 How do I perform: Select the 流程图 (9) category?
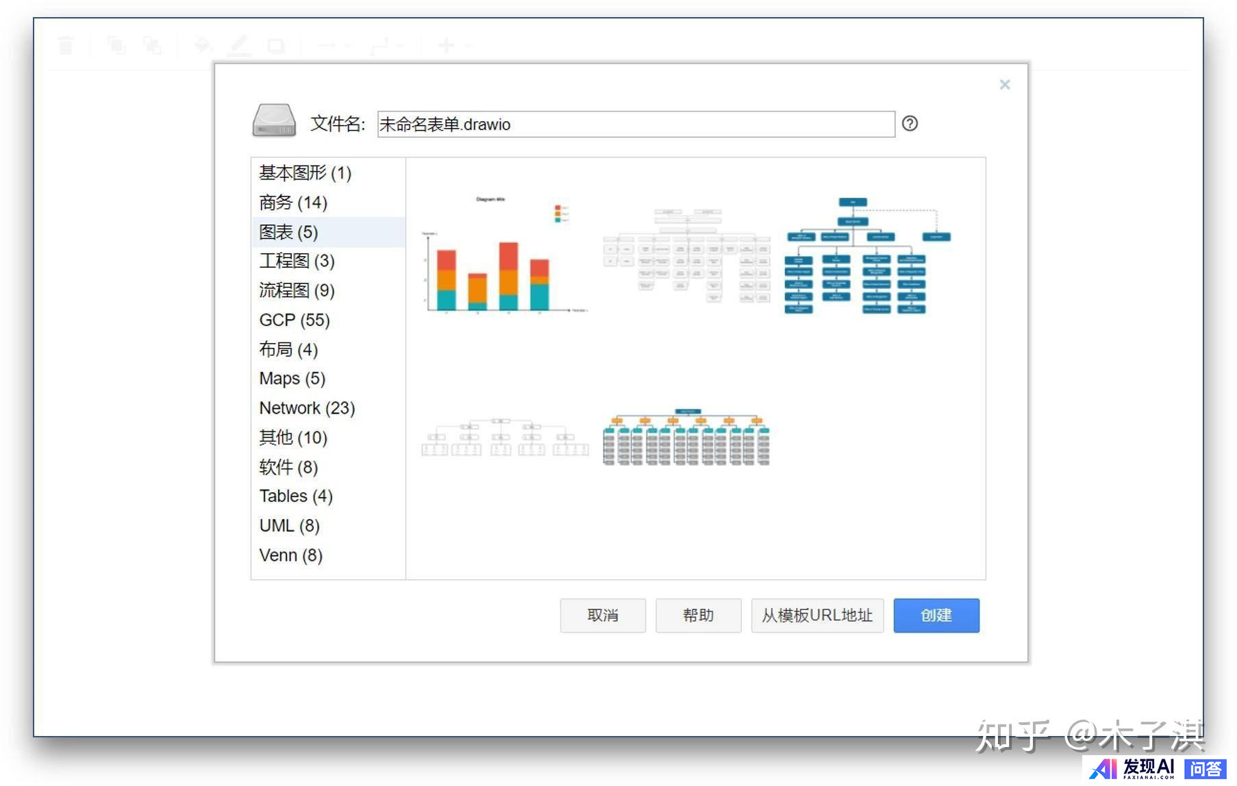[x=297, y=290]
